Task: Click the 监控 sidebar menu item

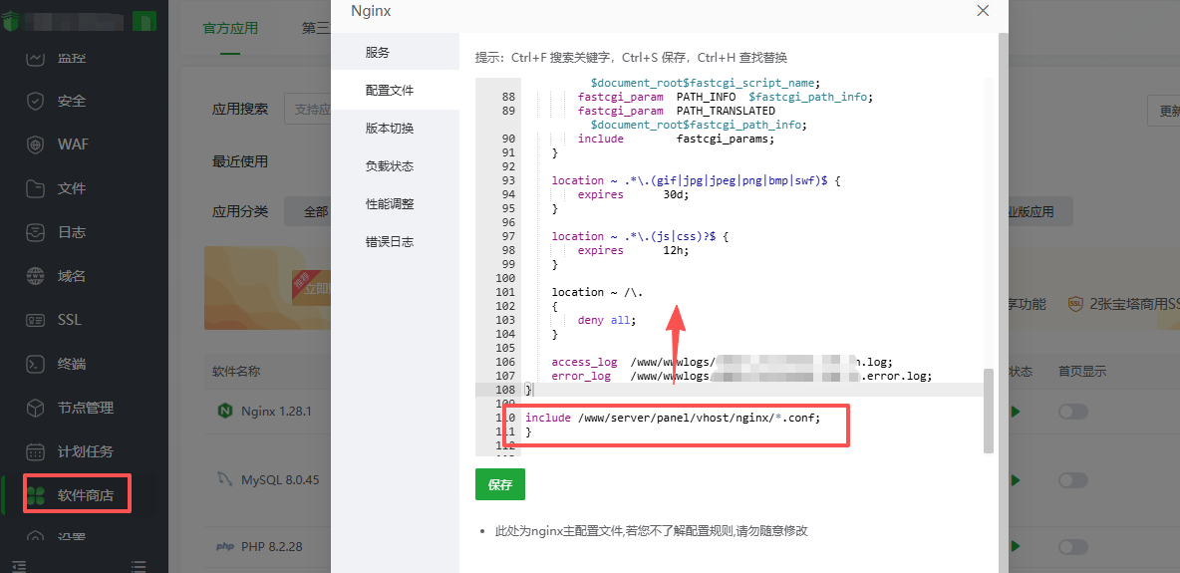Action: point(72,57)
